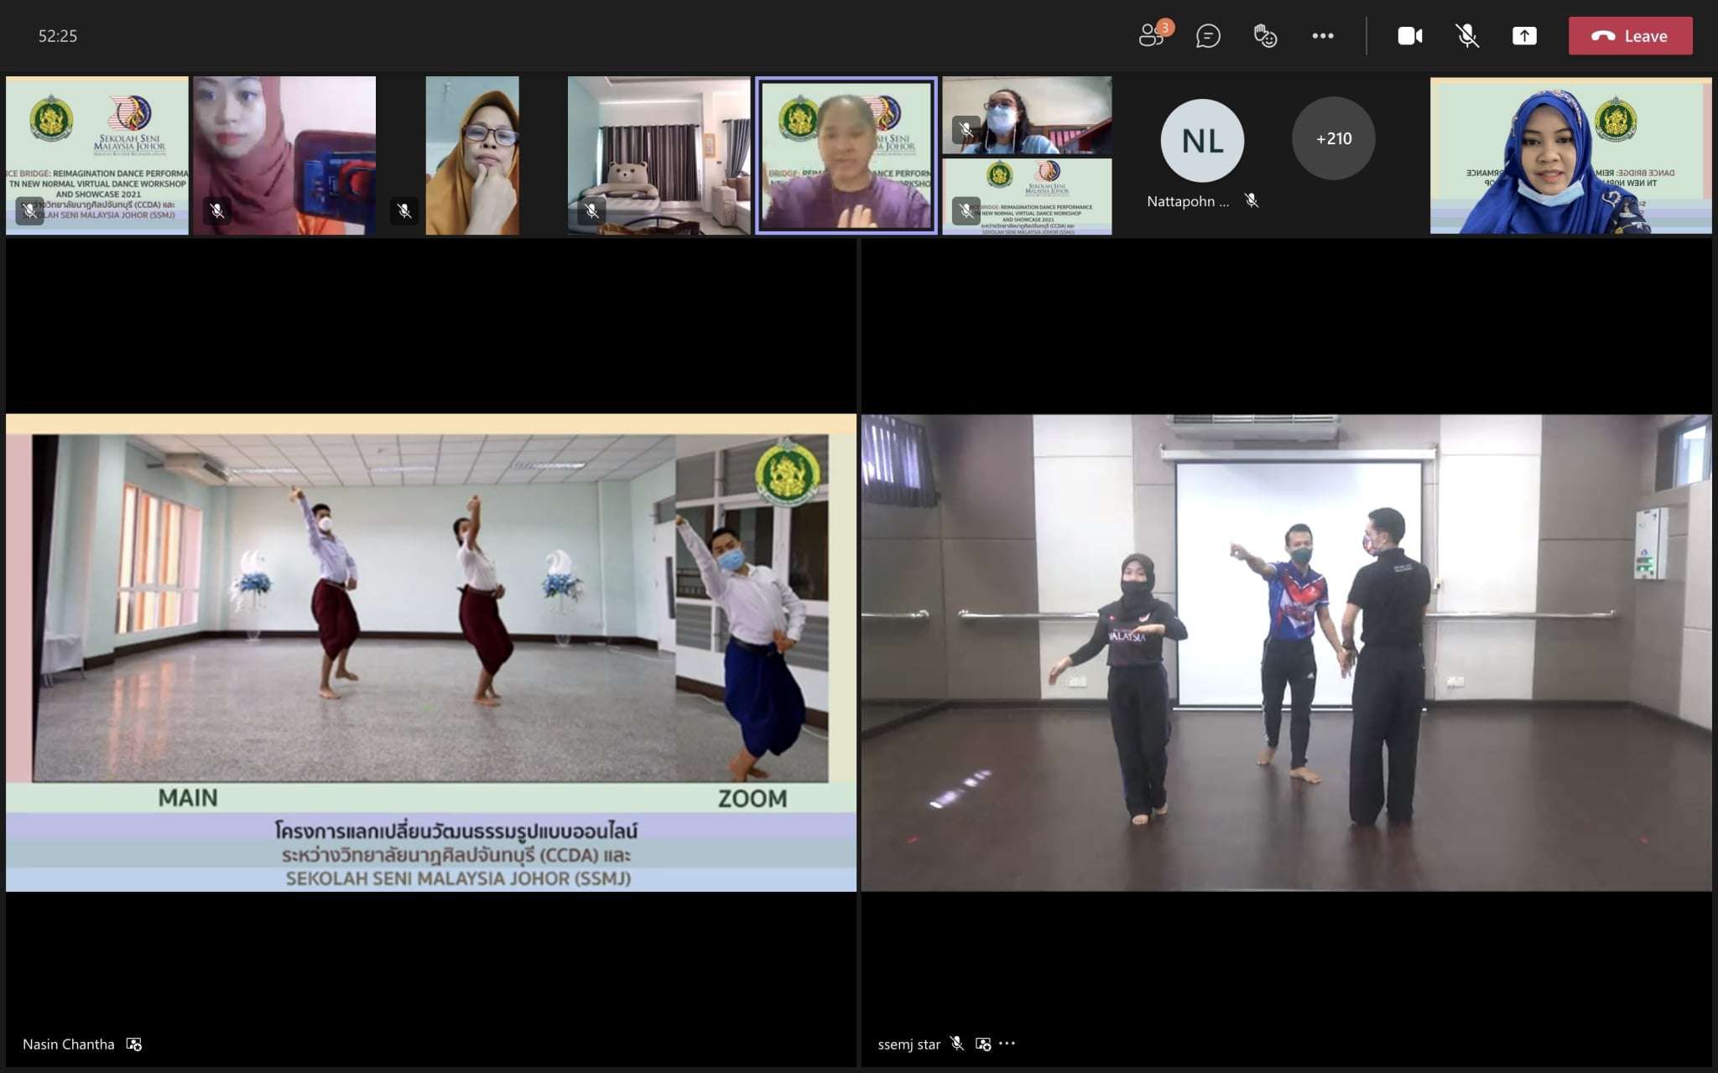This screenshot has height=1073, width=1718.
Task: Open the More actions ellipsis menu
Action: pos(1323,36)
